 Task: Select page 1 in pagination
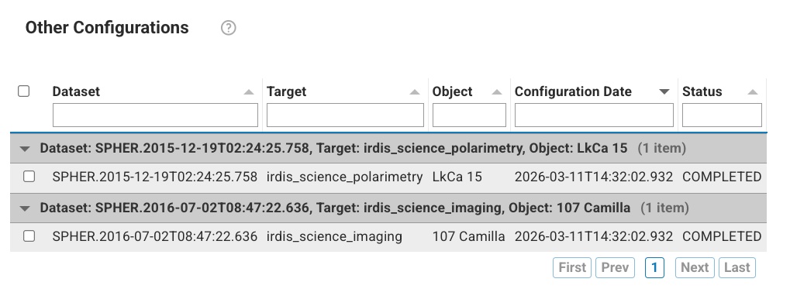pyautogui.click(x=654, y=267)
